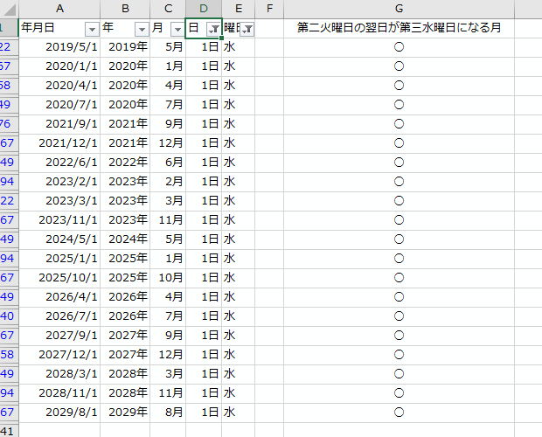
Task: Open the 年 column filter dropdown
Action: [x=142, y=30]
